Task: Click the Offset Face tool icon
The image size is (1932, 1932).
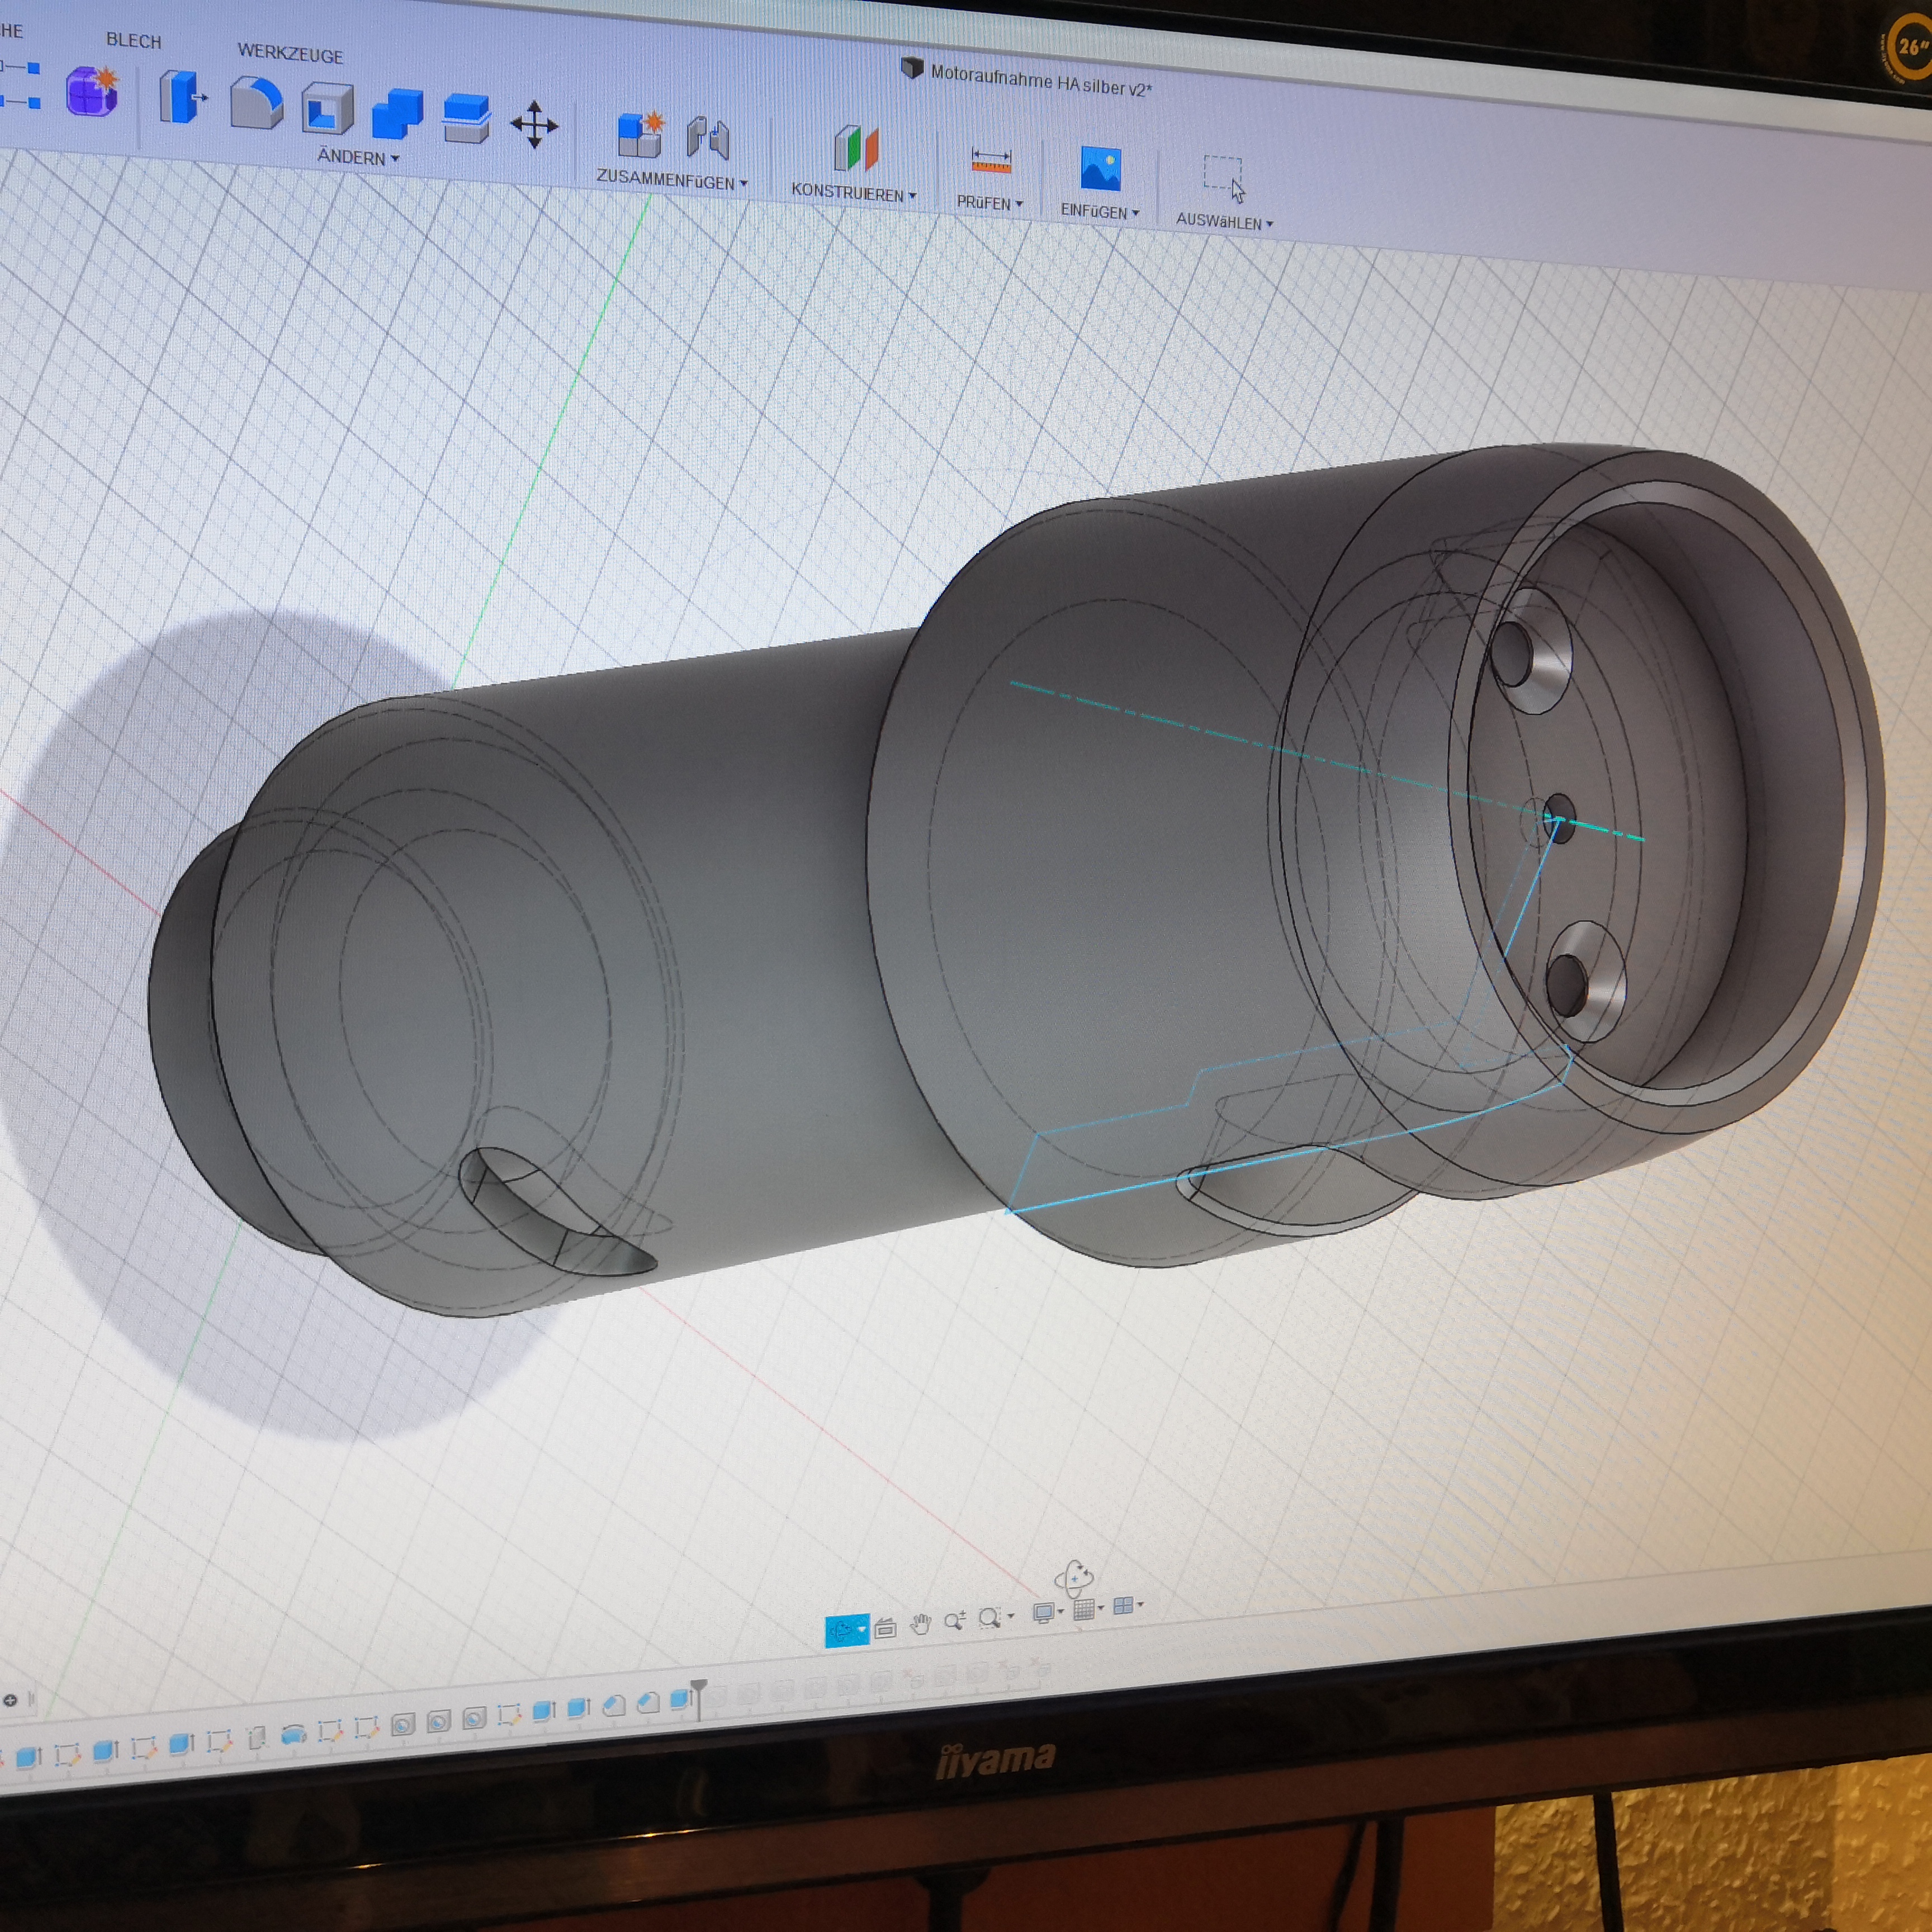Action: pyautogui.click(x=466, y=119)
